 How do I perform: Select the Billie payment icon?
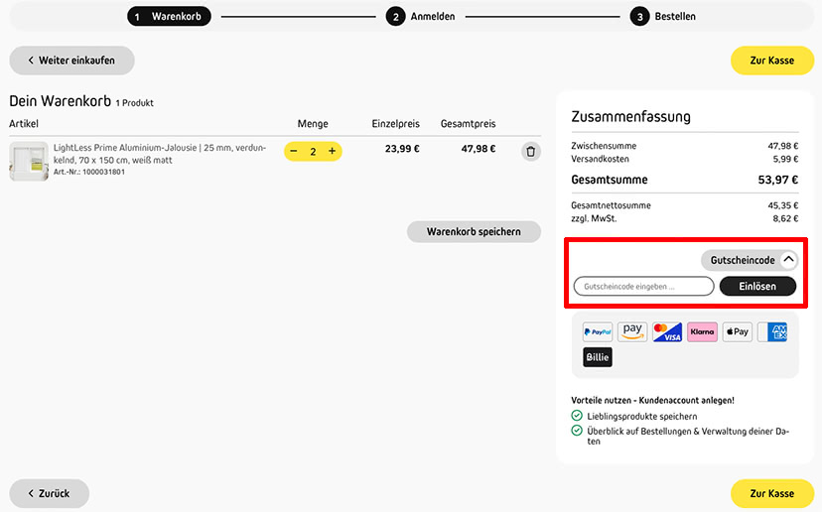pyautogui.click(x=598, y=357)
